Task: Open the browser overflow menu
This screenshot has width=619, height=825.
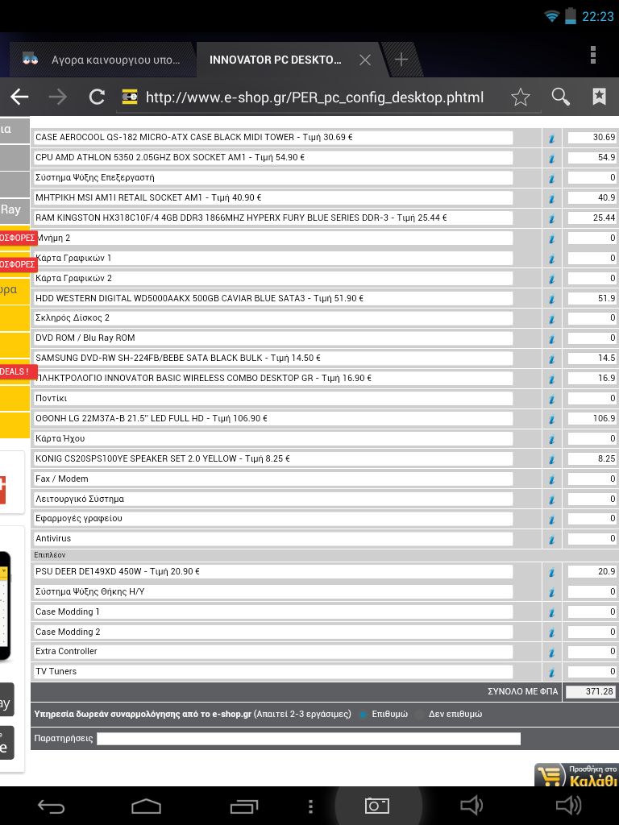Action: click(593, 55)
